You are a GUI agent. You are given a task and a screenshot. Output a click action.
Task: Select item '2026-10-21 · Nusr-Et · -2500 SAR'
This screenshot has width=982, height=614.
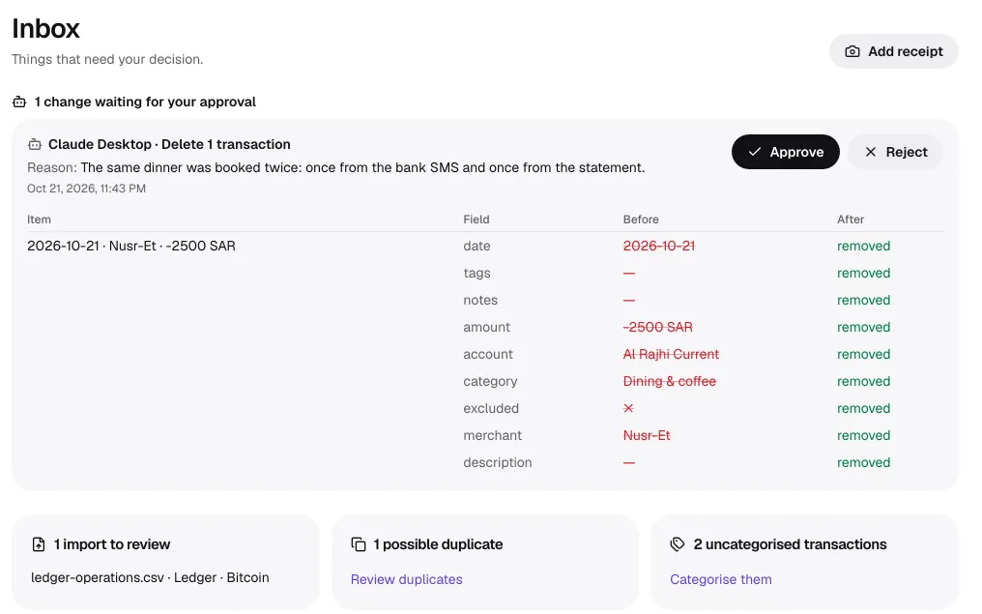pos(131,247)
